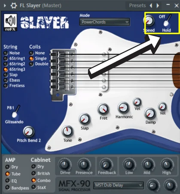Open the Mode dropdown showing PowerChords
180x194 pixels.
(x=105, y=22)
